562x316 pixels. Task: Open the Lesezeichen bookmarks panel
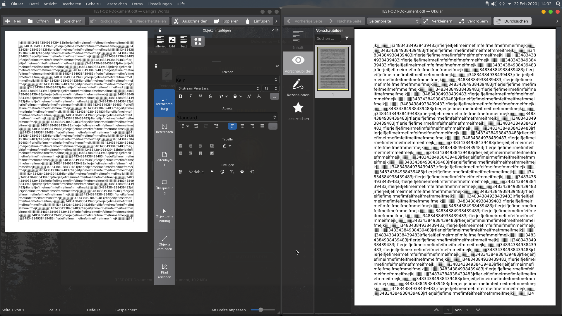298,111
